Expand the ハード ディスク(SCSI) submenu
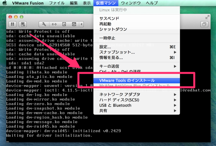This screenshot has height=146, width=216. [137, 100]
